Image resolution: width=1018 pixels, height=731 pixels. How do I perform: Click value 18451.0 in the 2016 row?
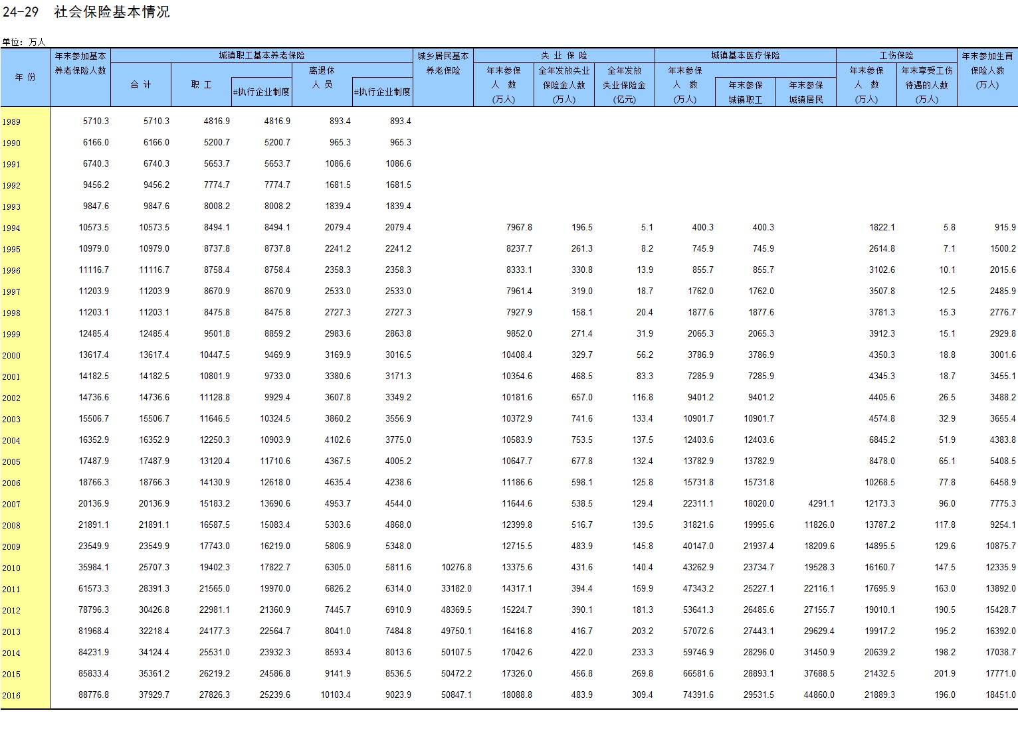1001,695
